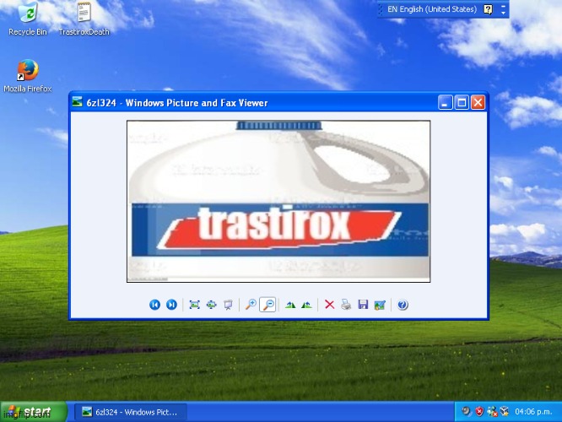Show image at Actual Size
The width and height of the screenshot is (562, 422).
(x=212, y=305)
